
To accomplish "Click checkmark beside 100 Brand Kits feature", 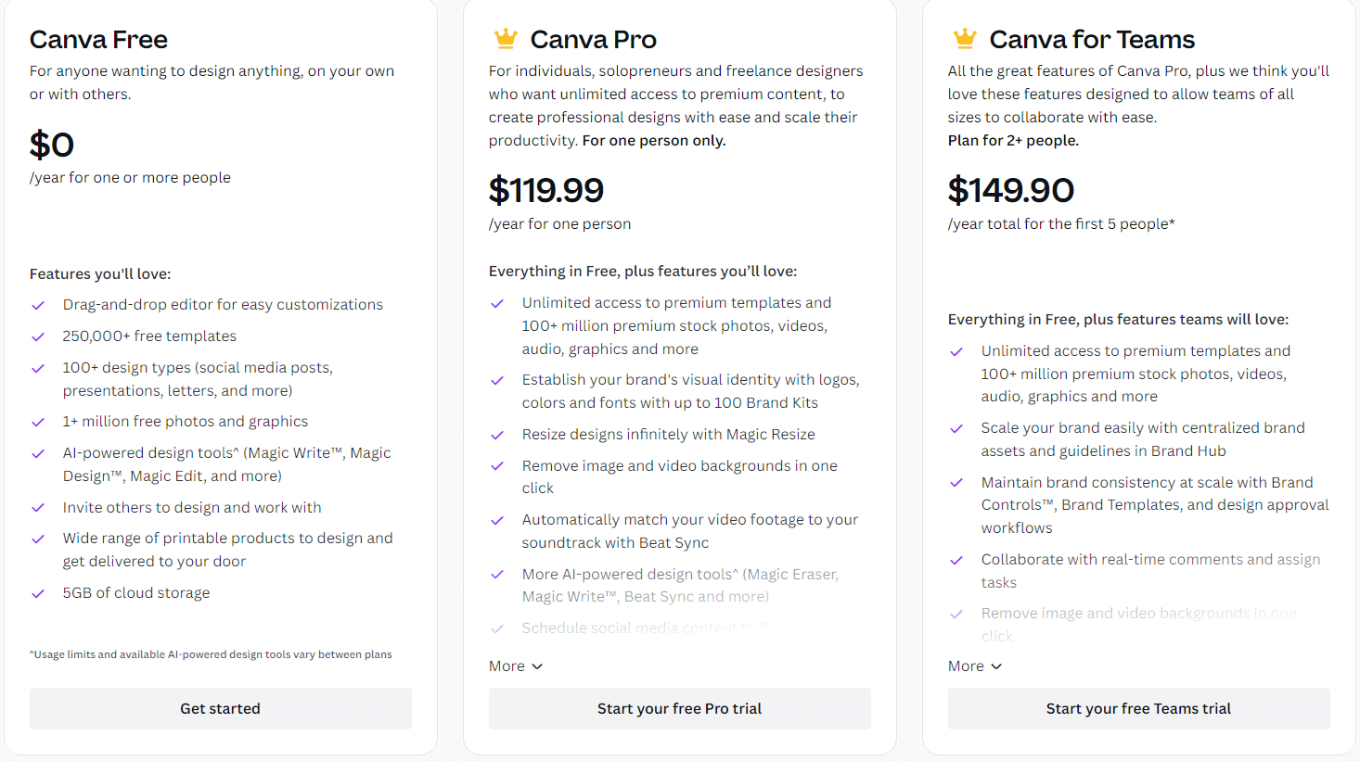I will (497, 380).
